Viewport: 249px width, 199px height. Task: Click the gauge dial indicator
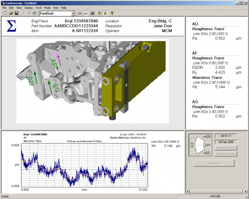[200, 145]
